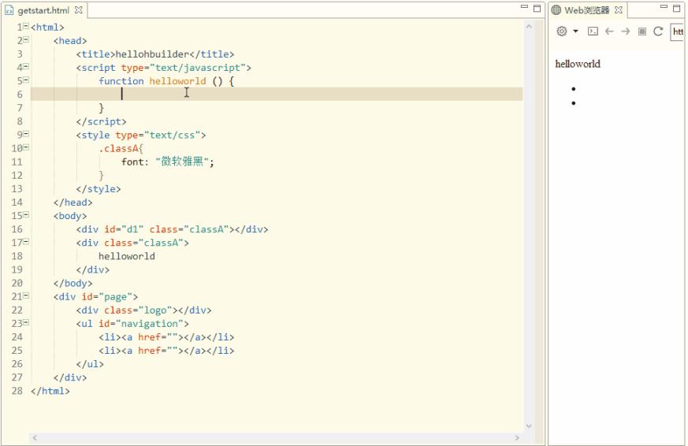This screenshot has height=446, width=688.
Task: Click the font value "微软雅黑"
Action: [181, 162]
